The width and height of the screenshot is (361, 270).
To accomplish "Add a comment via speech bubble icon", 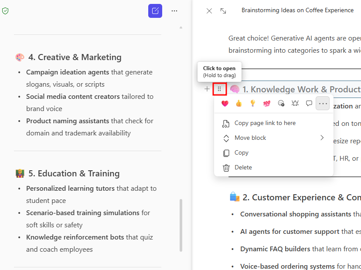I will coord(309,104).
